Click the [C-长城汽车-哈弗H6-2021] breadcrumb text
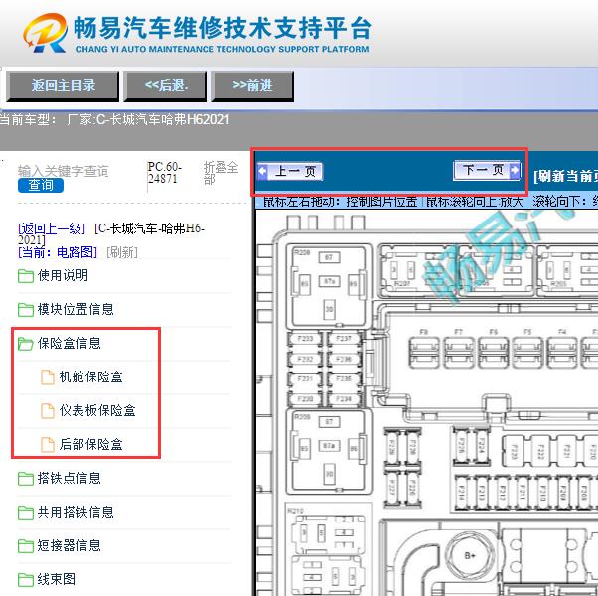The width and height of the screenshot is (598, 596). [111, 234]
